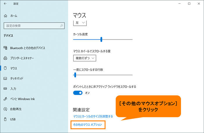
Task: Click the keyboard icon for 入力
Action: click(x=5, y=89)
